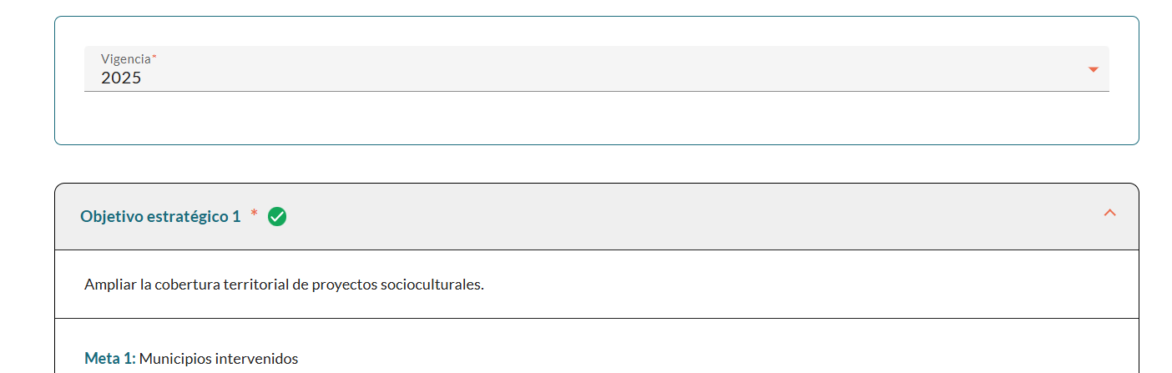Click the word intervenidos in Meta 1
The height and width of the screenshot is (373, 1172).
click(256, 359)
